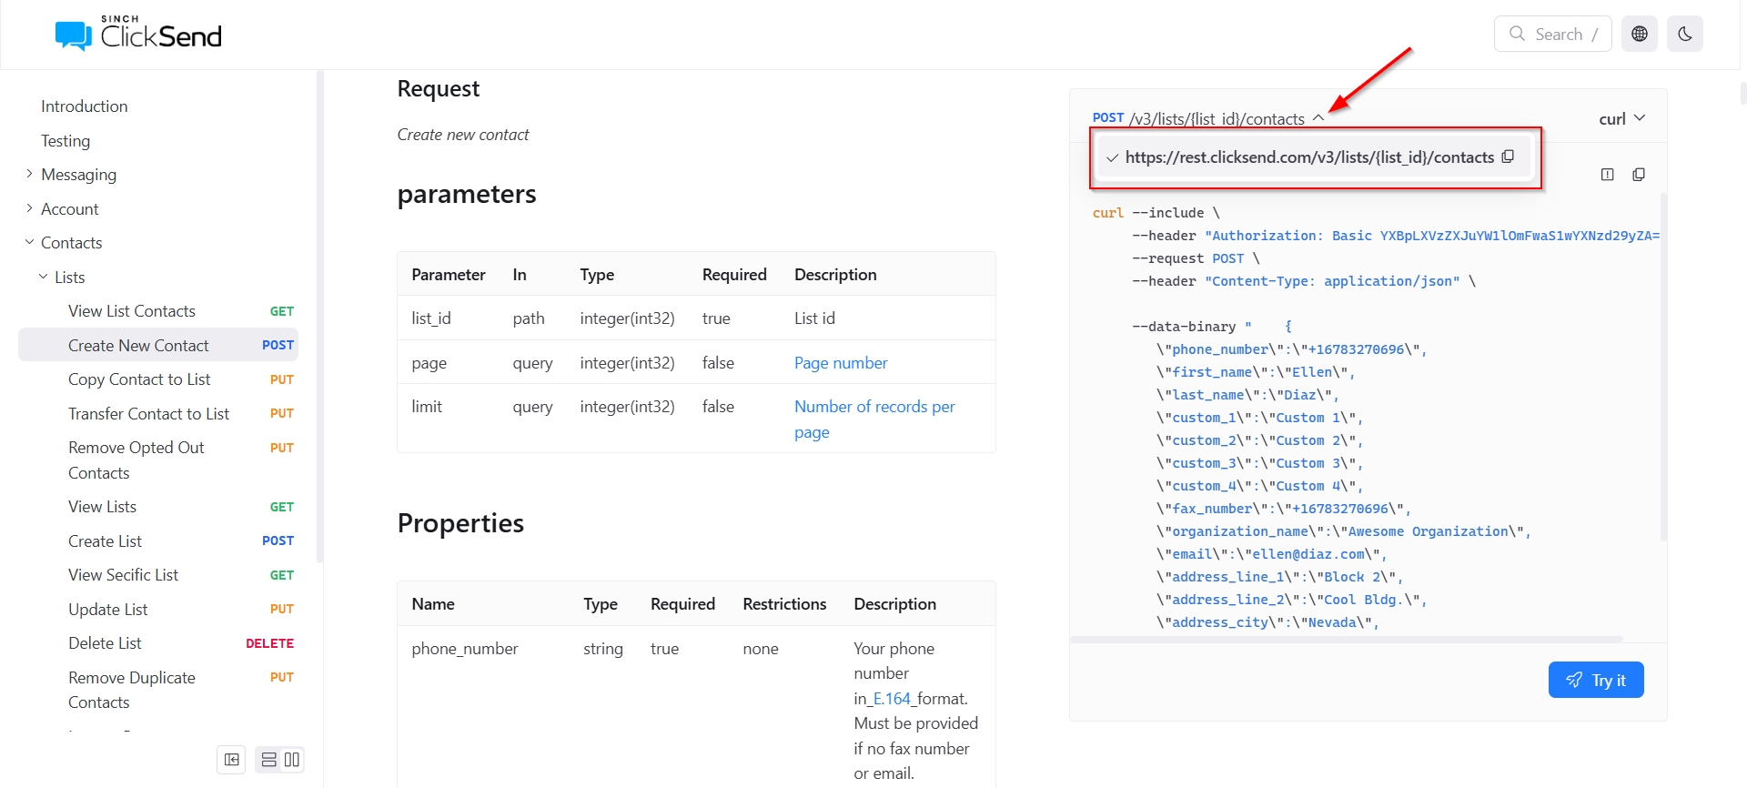Screen dimensions: 1747x788
Task: Click the ClickSend logo
Action: [138, 34]
